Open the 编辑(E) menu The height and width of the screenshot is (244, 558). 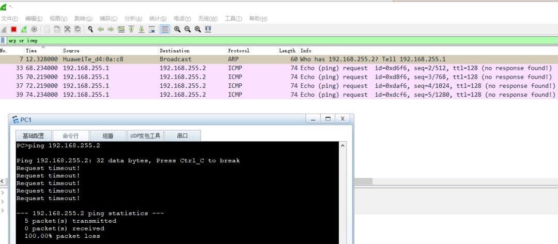pyautogui.click(x=34, y=19)
